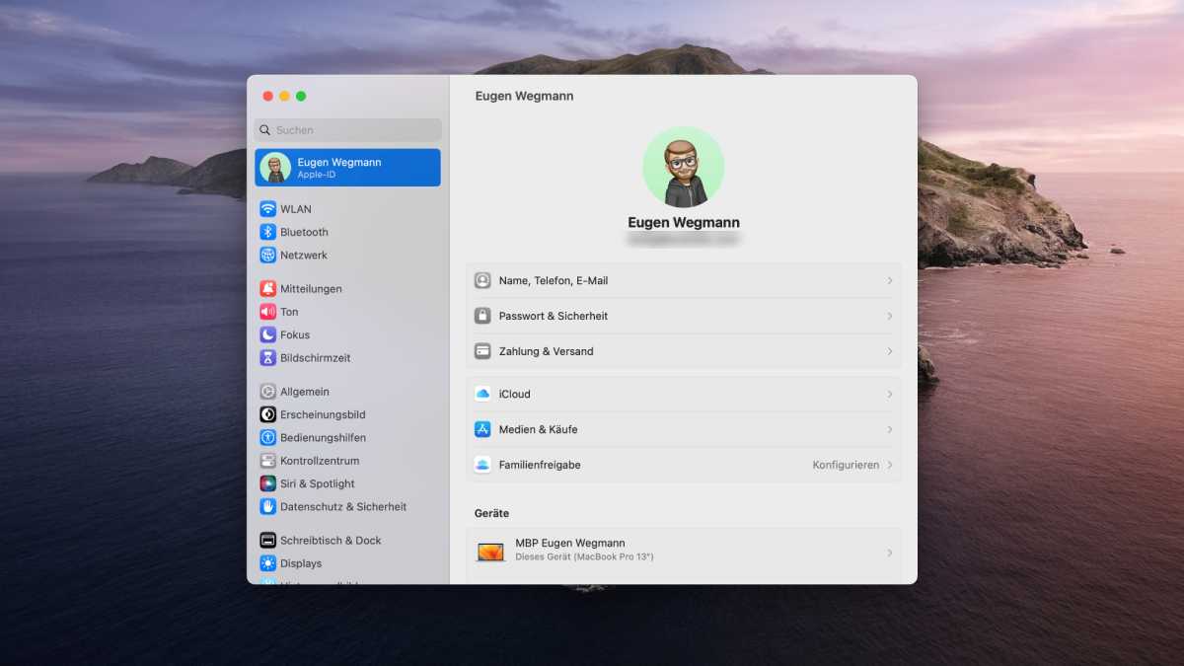
Task: Click the large profile memoji picture
Action: [x=684, y=167]
